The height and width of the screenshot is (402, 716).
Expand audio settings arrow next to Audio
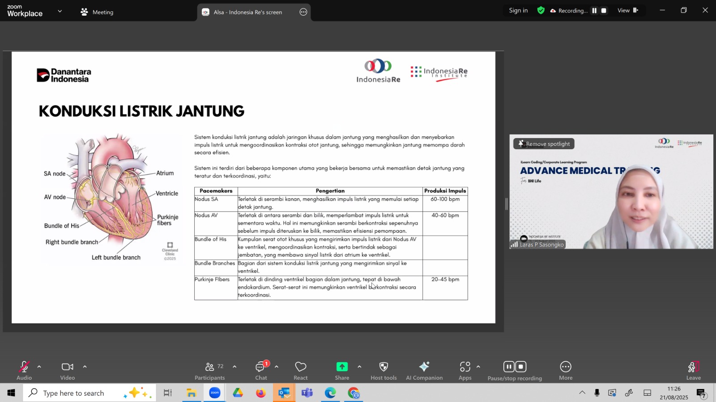39,367
